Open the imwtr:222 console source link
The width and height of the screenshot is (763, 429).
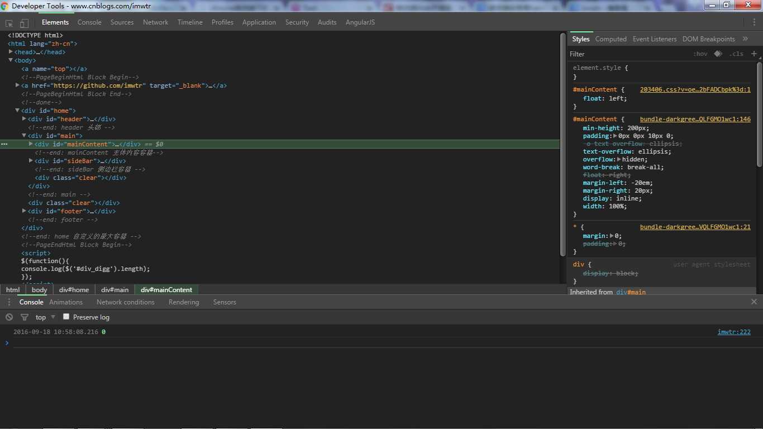tap(734, 332)
